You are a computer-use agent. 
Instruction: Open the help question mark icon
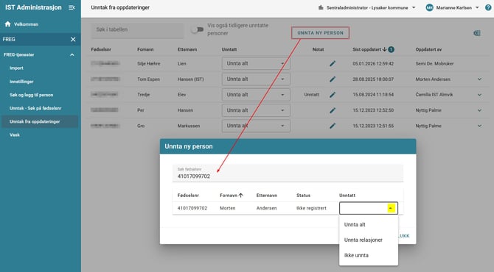pyautogui.click(x=488, y=7)
